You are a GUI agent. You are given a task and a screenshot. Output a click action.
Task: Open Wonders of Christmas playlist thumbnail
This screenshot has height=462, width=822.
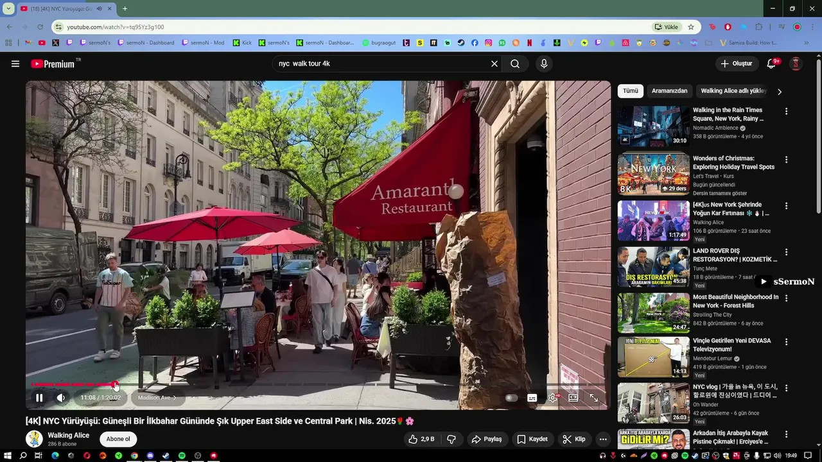coord(654,174)
